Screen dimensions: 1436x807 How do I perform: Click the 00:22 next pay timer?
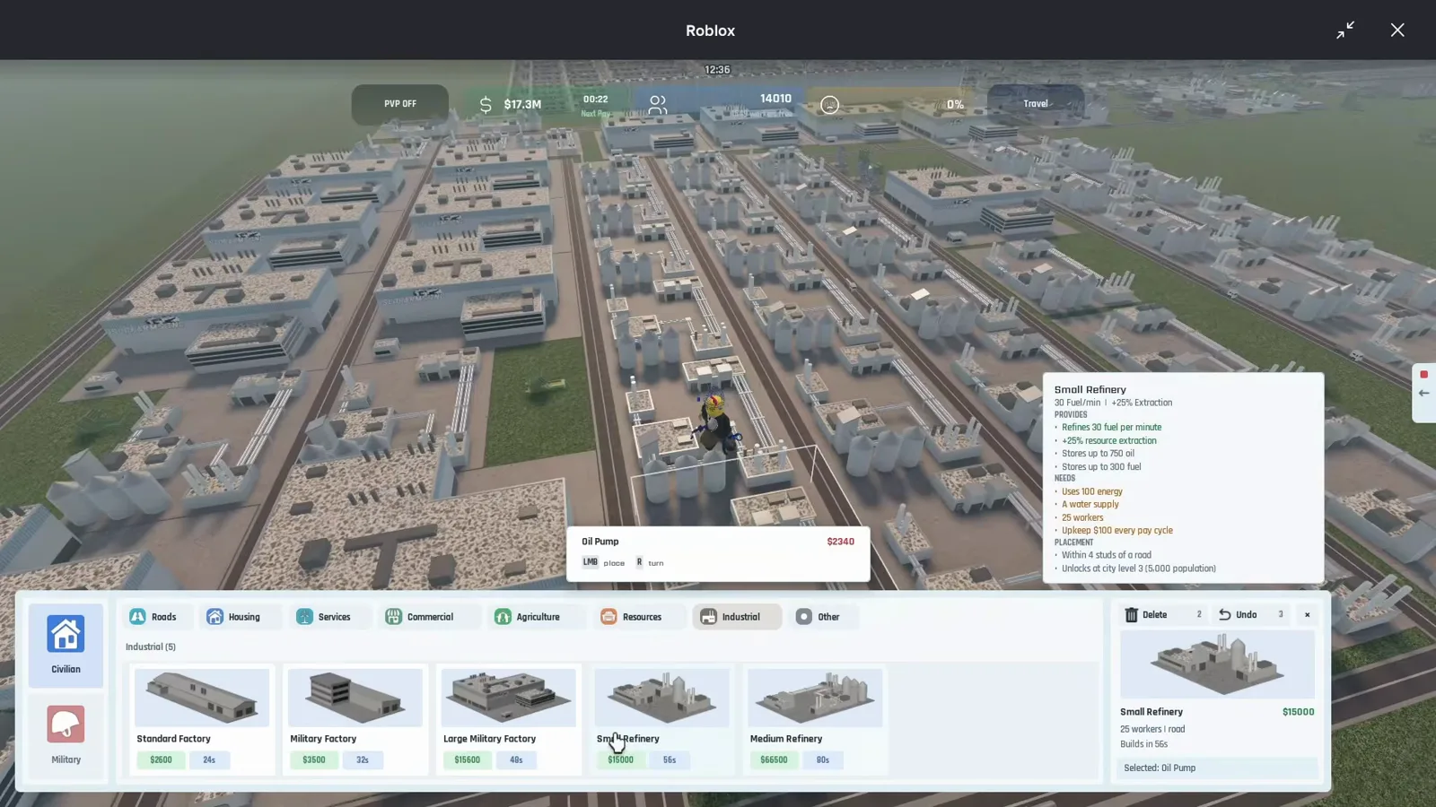[595, 100]
